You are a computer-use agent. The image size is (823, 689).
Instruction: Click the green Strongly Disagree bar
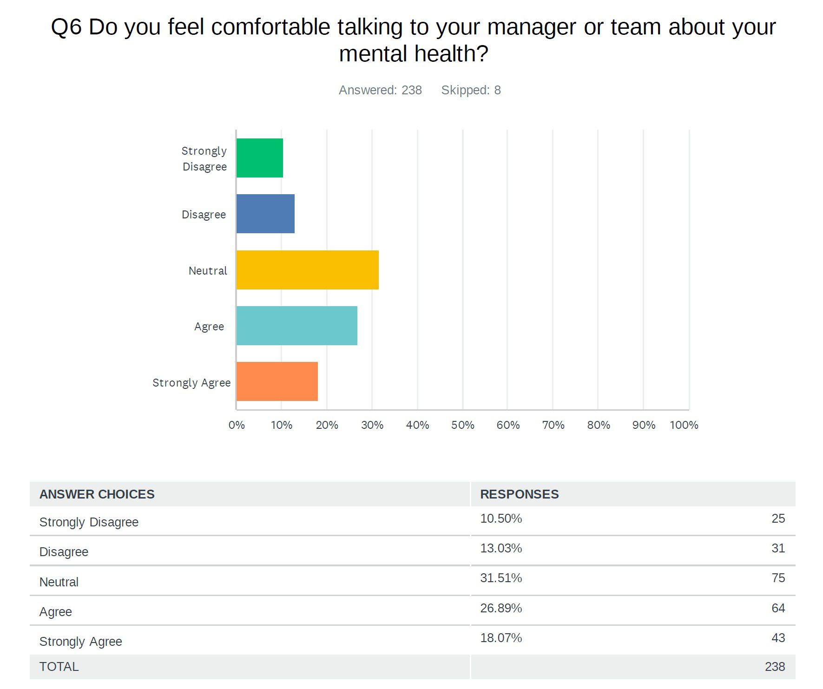tap(259, 158)
